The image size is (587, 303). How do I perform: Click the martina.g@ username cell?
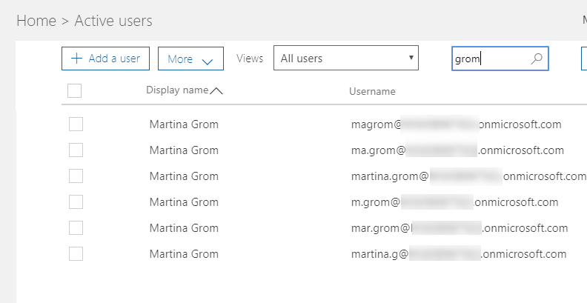[x=459, y=253]
